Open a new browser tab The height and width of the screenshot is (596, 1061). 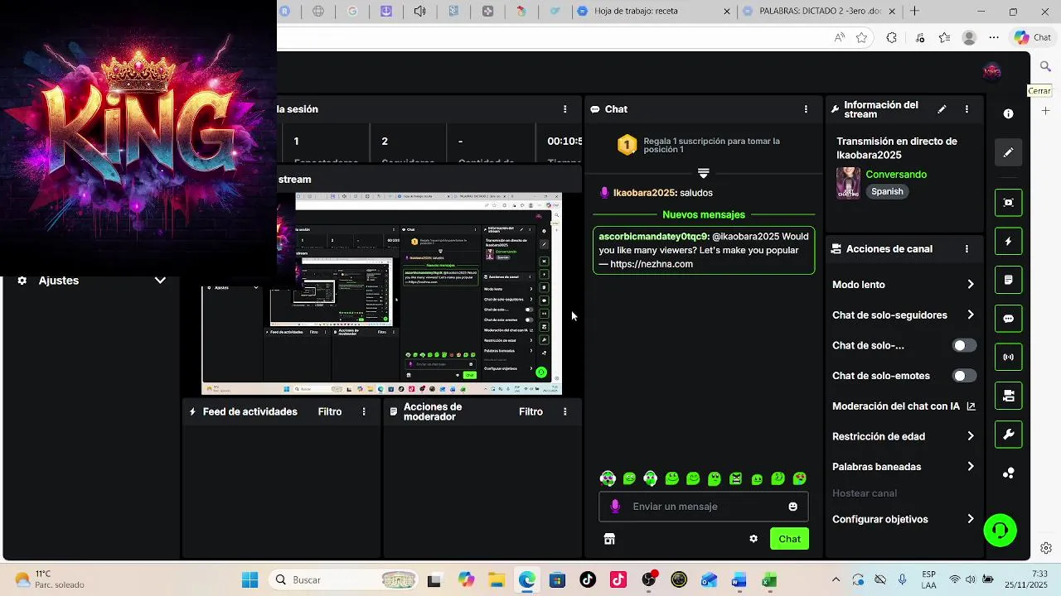(914, 12)
